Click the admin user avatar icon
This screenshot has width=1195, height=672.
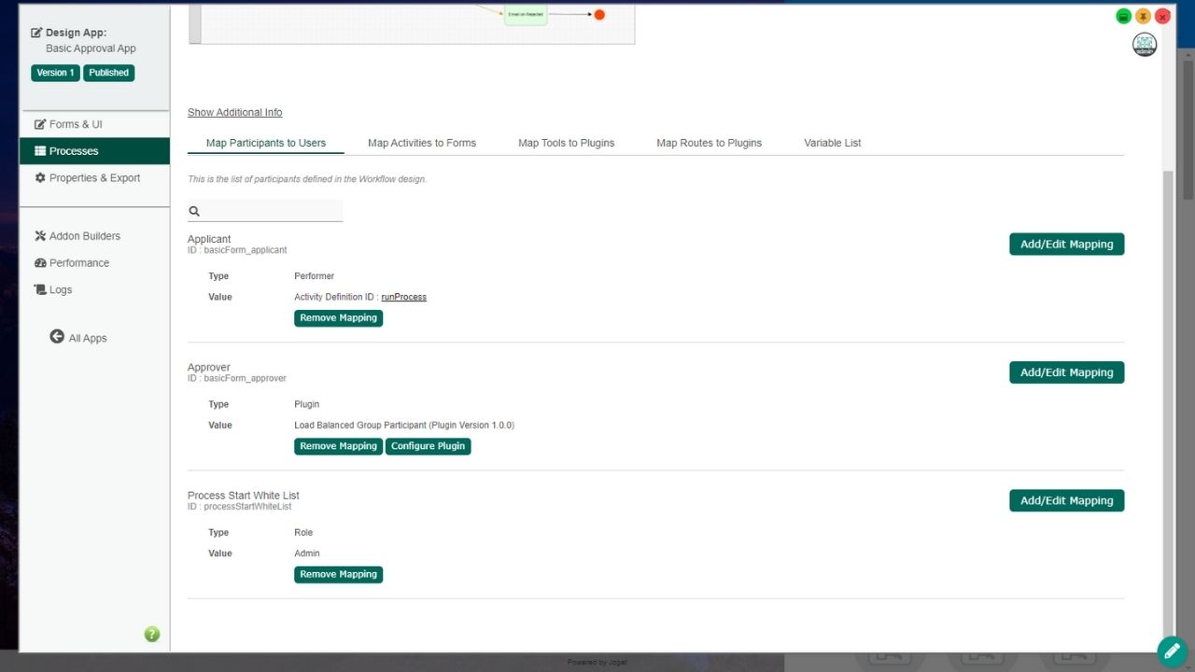pyautogui.click(x=1145, y=45)
